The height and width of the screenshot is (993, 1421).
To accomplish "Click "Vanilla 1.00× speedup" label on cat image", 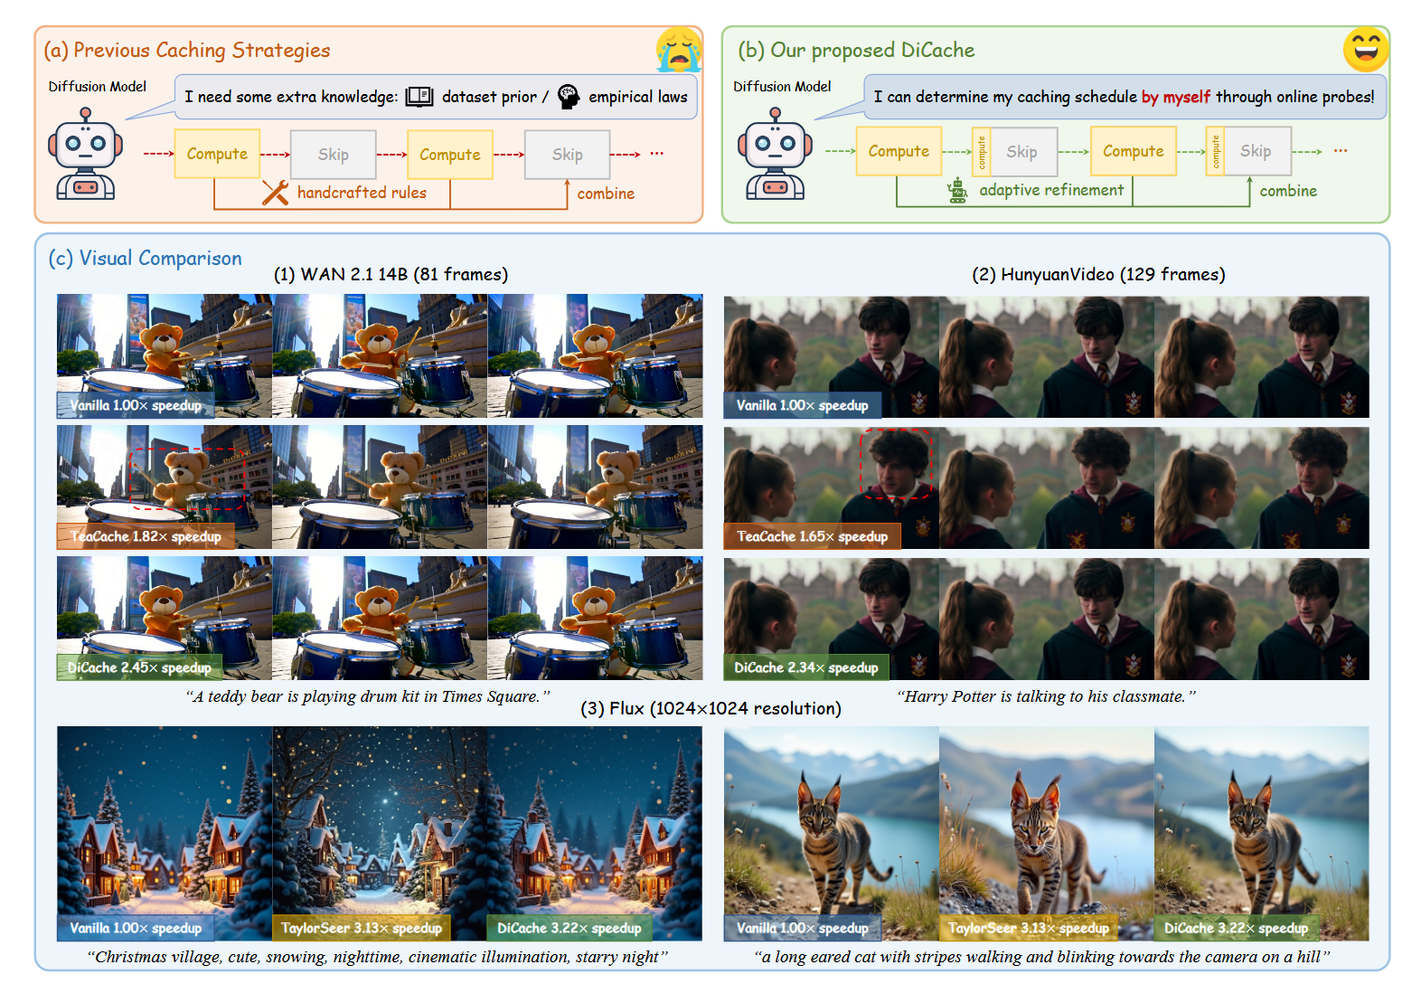I will 803,928.
